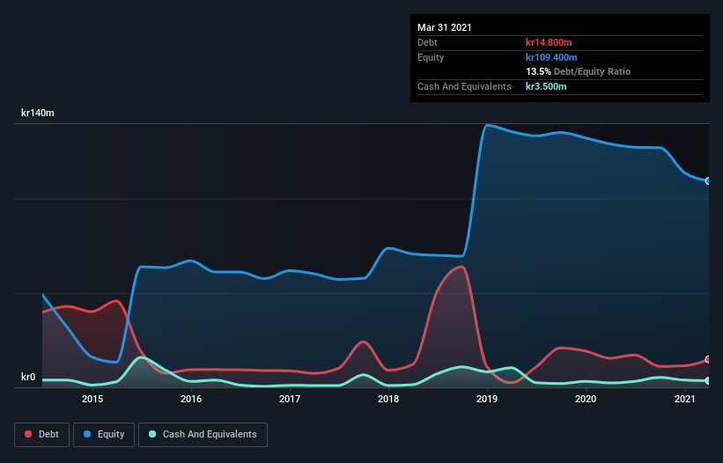The image size is (723, 463).
Task: Click the blue Equity endpoint marker
Action: (708, 181)
